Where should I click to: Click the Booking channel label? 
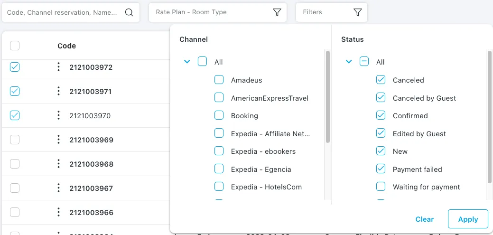tap(245, 116)
